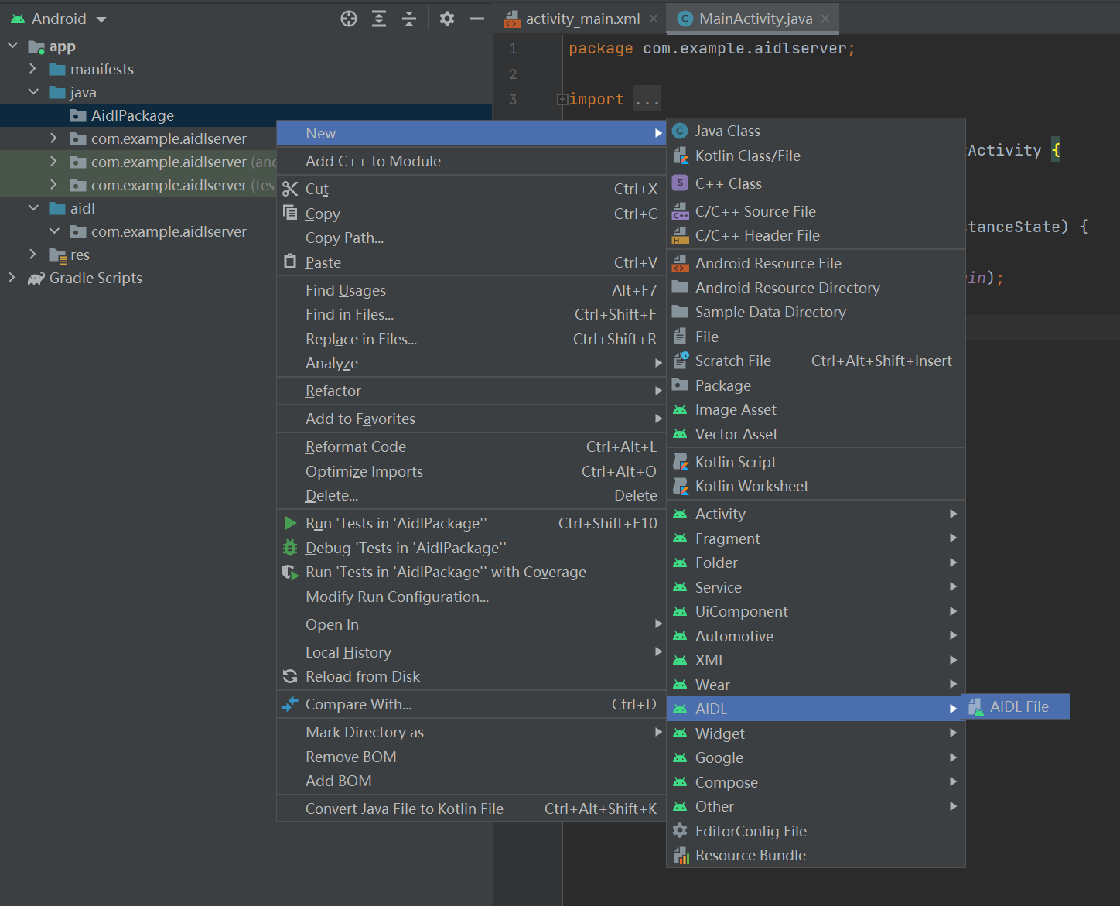Click the Cut scissors icon

(290, 189)
